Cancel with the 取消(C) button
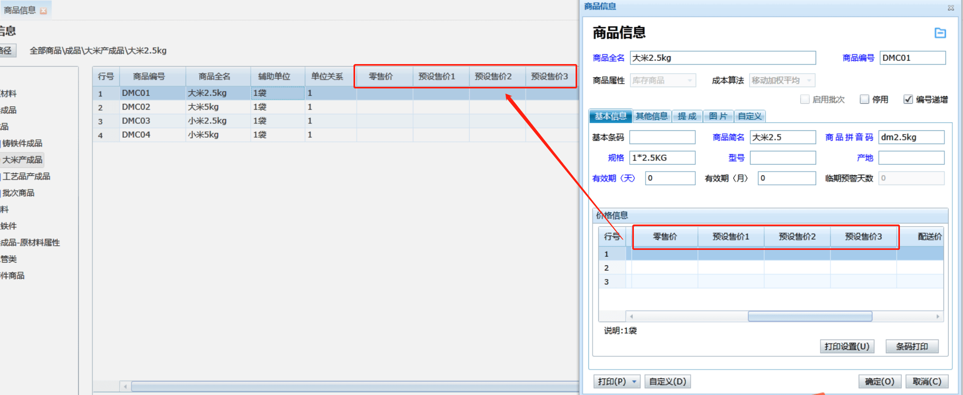The width and height of the screenshot is (963, 395). coord(927,382)
